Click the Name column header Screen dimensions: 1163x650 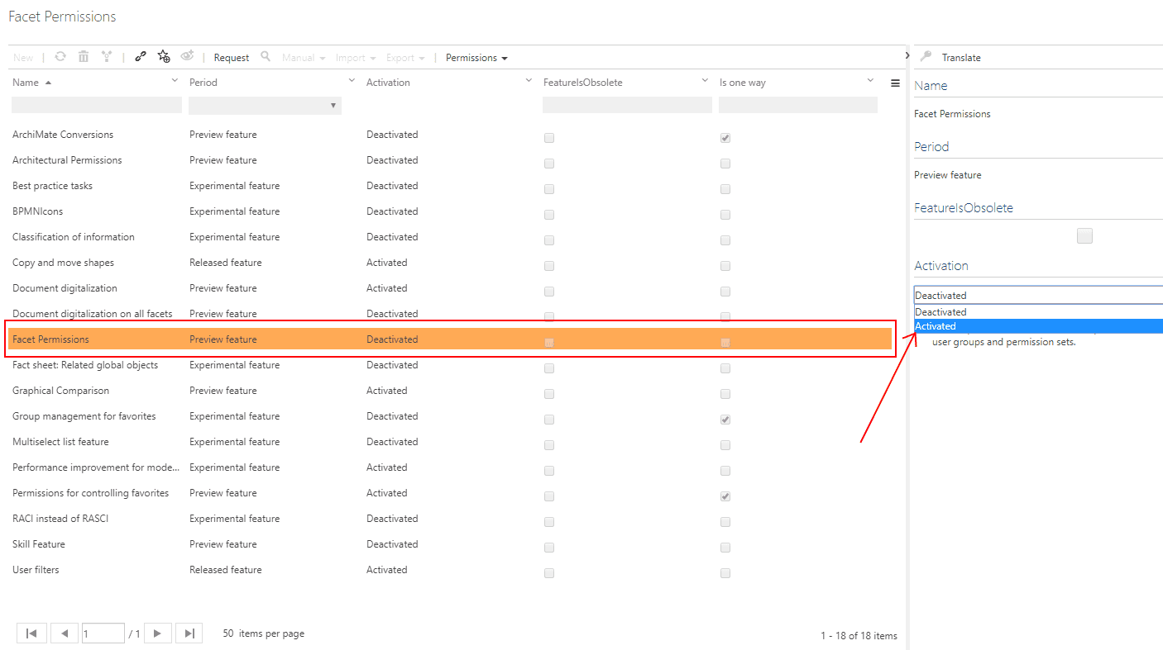[x=26, y=83]
